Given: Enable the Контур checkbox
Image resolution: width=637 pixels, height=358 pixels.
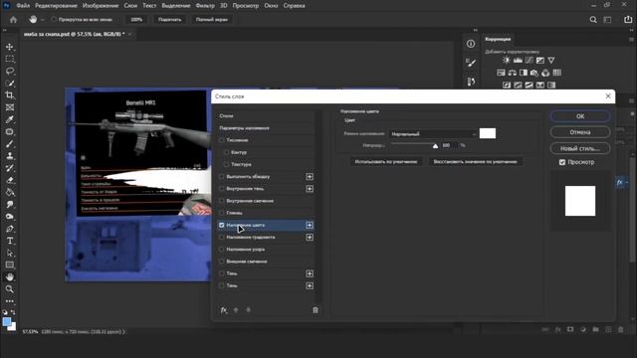Looking at the screenshot, I should tap(226, 152).
